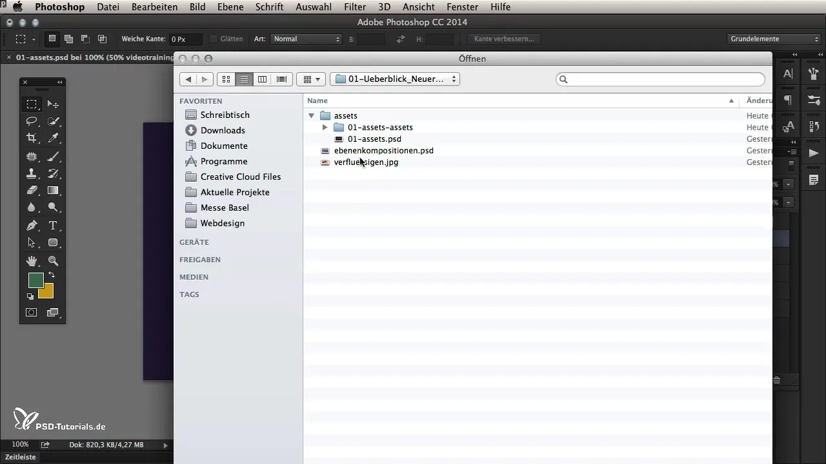Open the Brush settings panel icon
Viewport: 826px width, 464px height.
[814, 100]
